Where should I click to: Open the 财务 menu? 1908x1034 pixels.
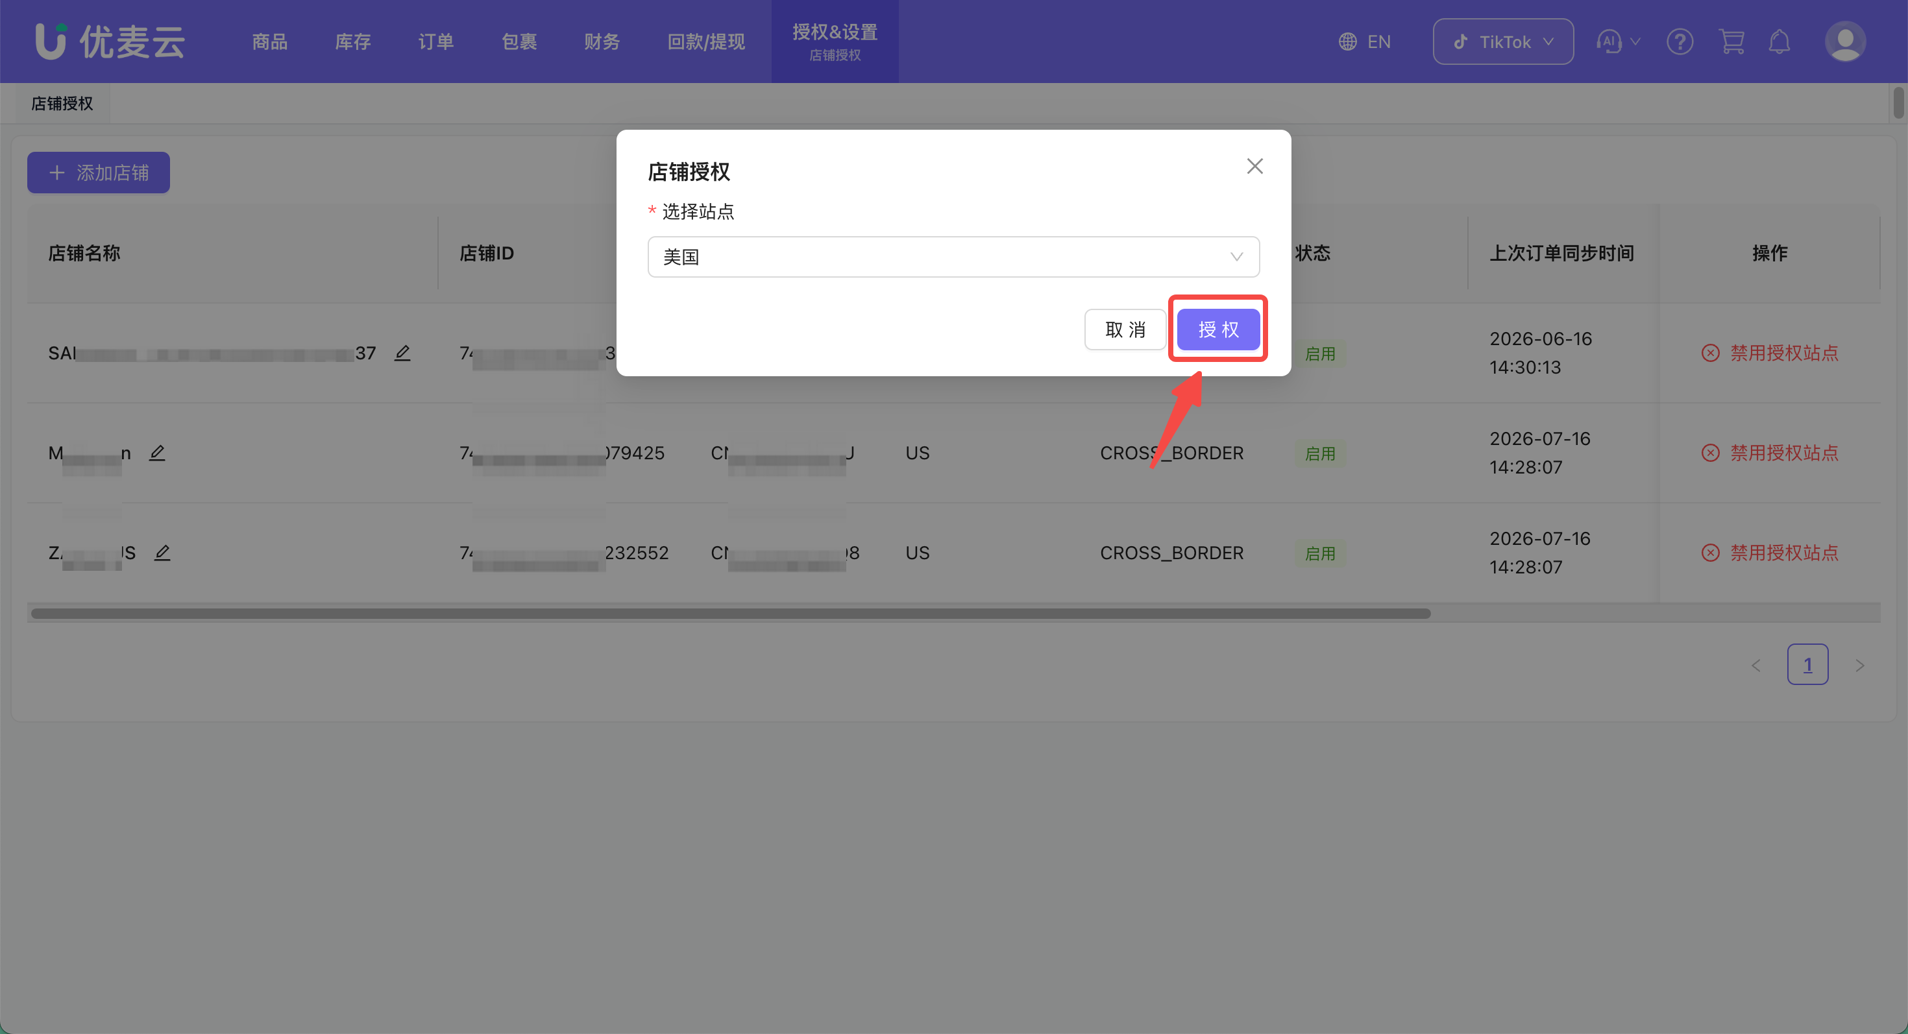[602, 42]
